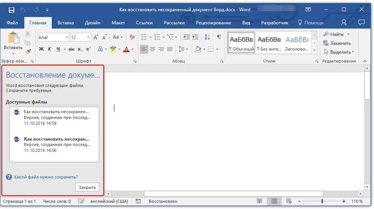Click the yellow text highlight color button
Screen dimensions: 374x209
click(113, 49)
